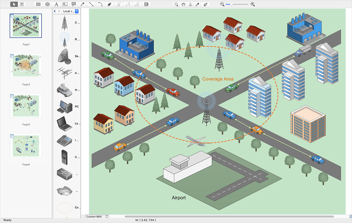Select the eyedropper tool
This screenshot has width=352, height=223.
[197, 4]
